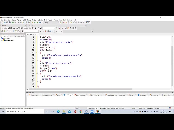The height and width of the screenshot is (130, 174).
Task: Open the Debugger log tab
Action: click(143, 95)
